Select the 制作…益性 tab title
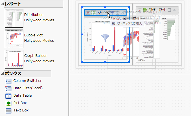 click(157, 10)
